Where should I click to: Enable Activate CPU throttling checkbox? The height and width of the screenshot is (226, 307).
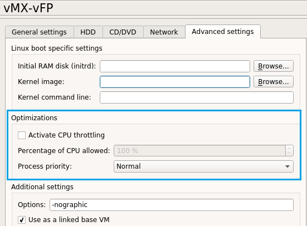click(x=22, y=135)
